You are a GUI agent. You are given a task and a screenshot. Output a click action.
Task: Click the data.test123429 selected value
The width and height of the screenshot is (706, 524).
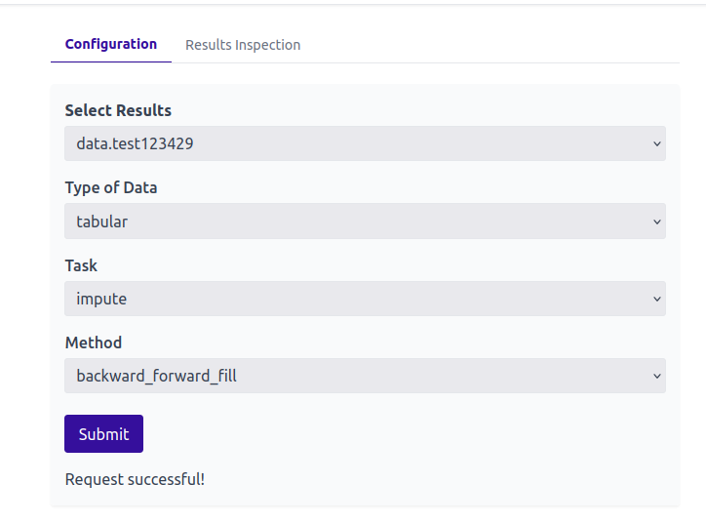[135, 143]
